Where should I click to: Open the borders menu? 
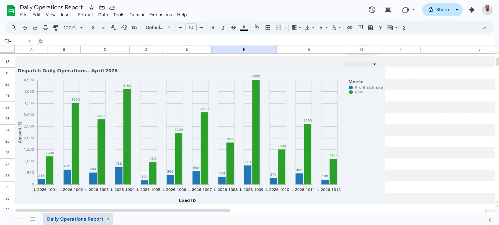(x=268, y=27)
